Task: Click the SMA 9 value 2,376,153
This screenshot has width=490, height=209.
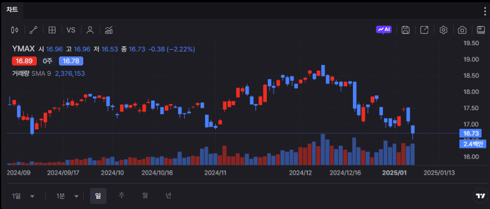Action: (x=70, y=73)
